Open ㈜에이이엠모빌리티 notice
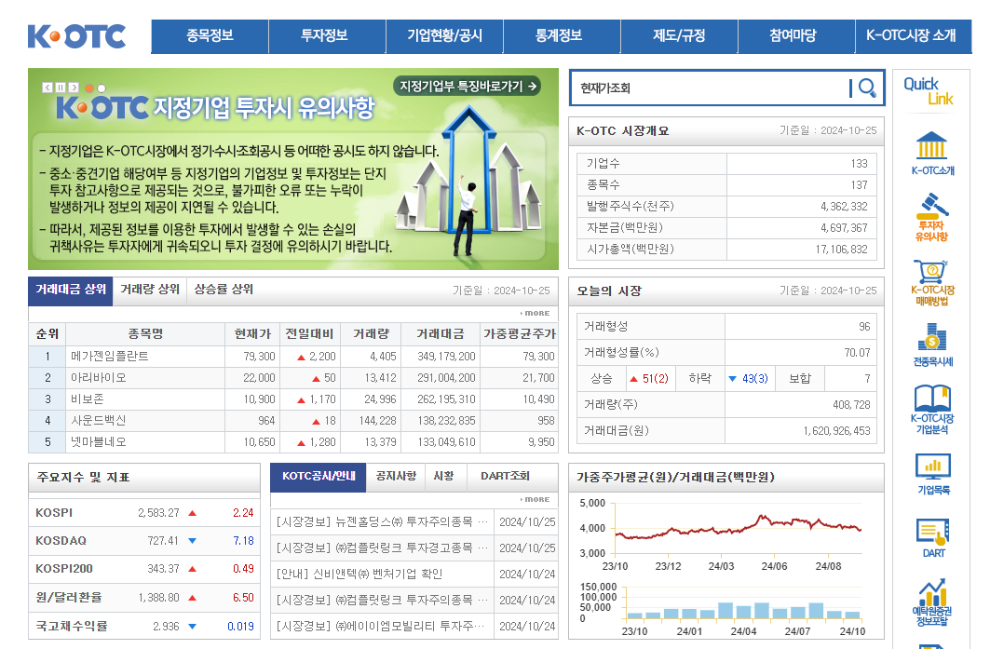Screen dimensions: 990x649 381,626
